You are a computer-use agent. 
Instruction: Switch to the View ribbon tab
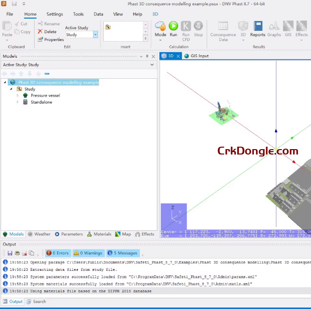(118, 14)
